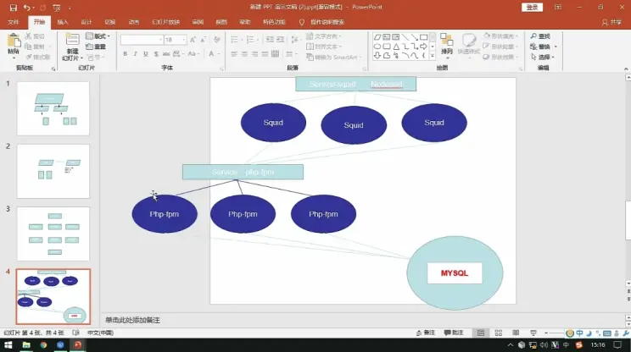Undo the last action
The width and height of the screenshot is (631, 352).
pyautogui.click(x=26, y=8)
